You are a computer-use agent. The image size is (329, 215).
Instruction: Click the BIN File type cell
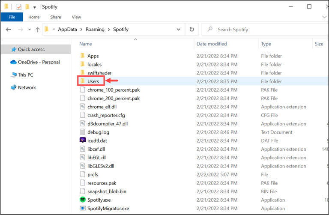click(x=269, y=191)
